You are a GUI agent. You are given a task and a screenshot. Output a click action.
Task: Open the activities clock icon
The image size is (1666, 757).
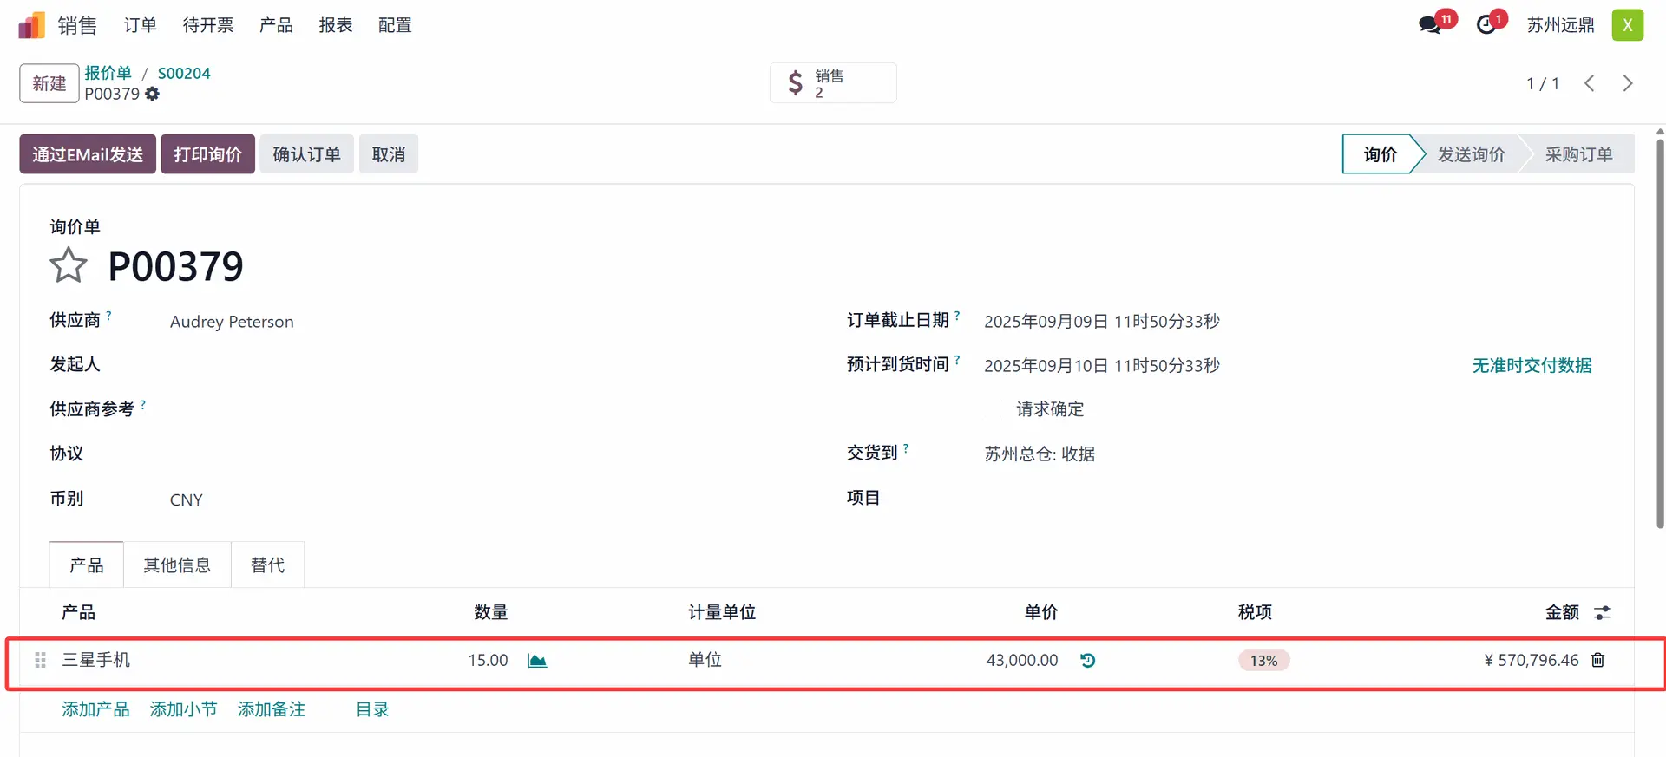tap(1486, 25)
